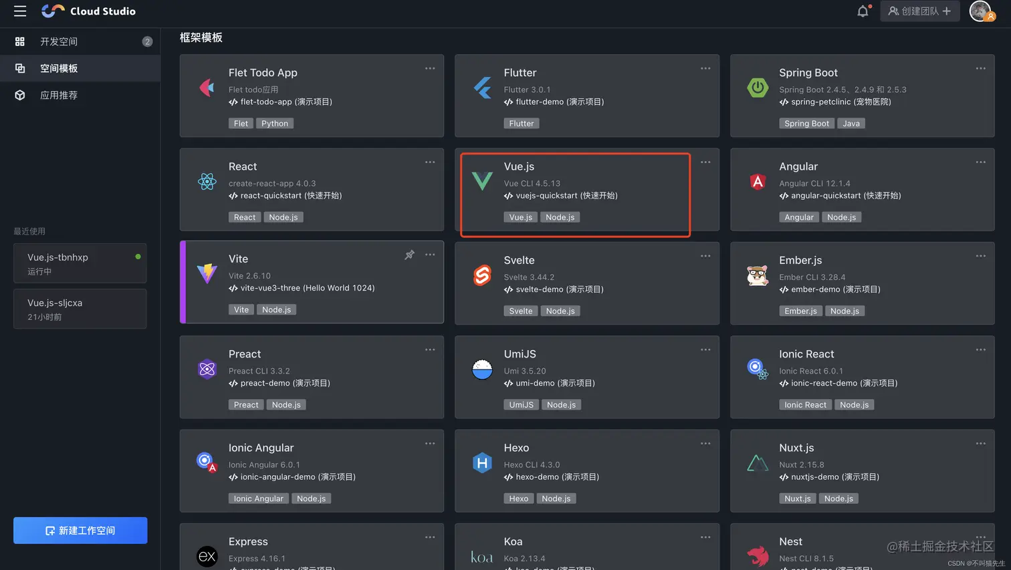Screen dimensions: 1011x570
Task: Open more options on Angular card
Action: [x=980, y=162]
